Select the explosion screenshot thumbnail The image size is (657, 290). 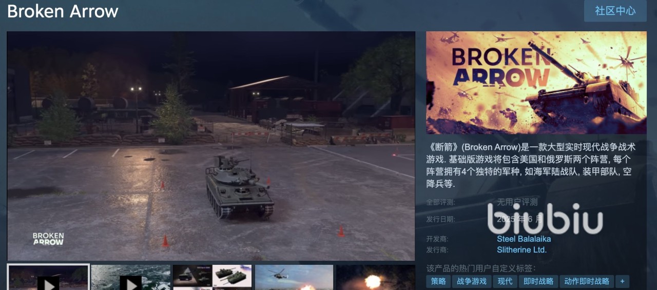coord(376,278)
